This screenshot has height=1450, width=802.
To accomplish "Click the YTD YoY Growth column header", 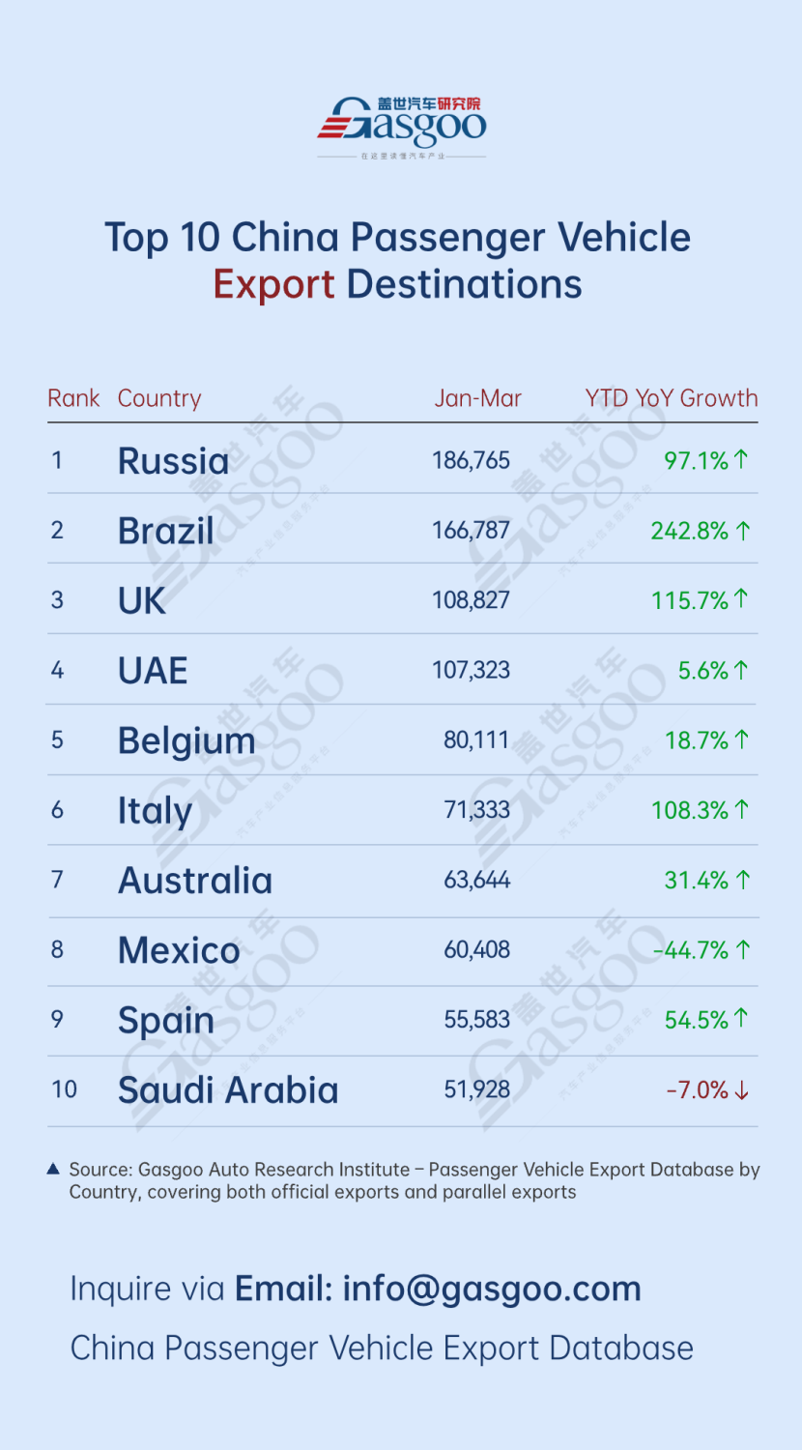I will coord(672,398).
